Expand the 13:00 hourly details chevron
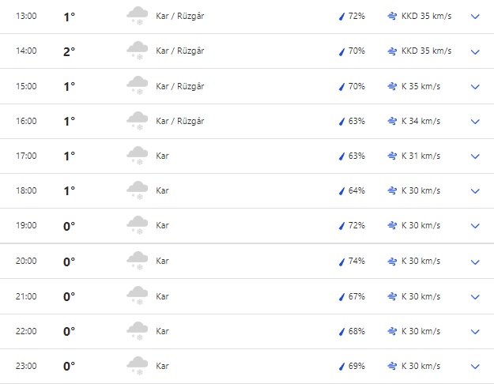The height and width of the screenshot is (384, 494). (475, 17)
